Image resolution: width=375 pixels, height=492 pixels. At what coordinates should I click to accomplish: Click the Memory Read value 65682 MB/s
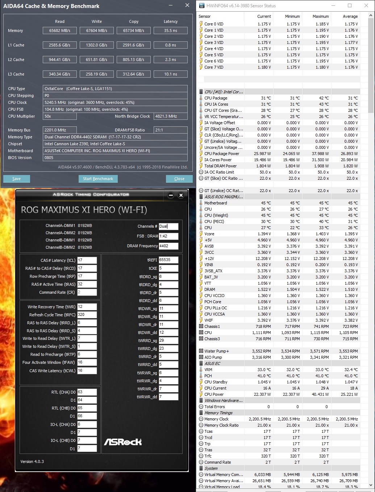(60, 31)
